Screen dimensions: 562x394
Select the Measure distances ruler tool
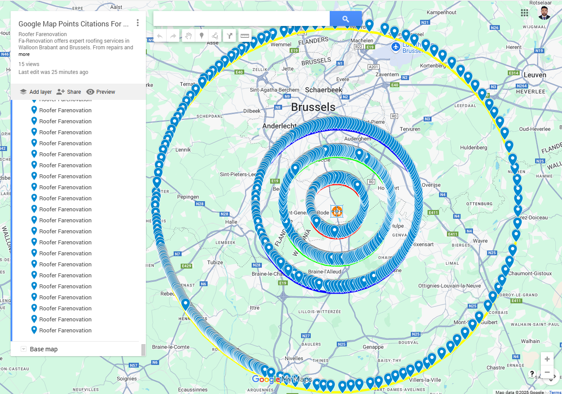coord(245,35)
